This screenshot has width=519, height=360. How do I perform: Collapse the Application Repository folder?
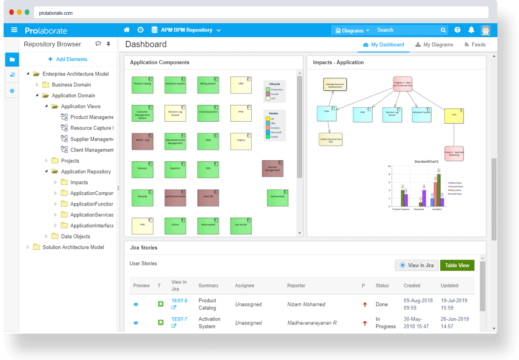46,172
